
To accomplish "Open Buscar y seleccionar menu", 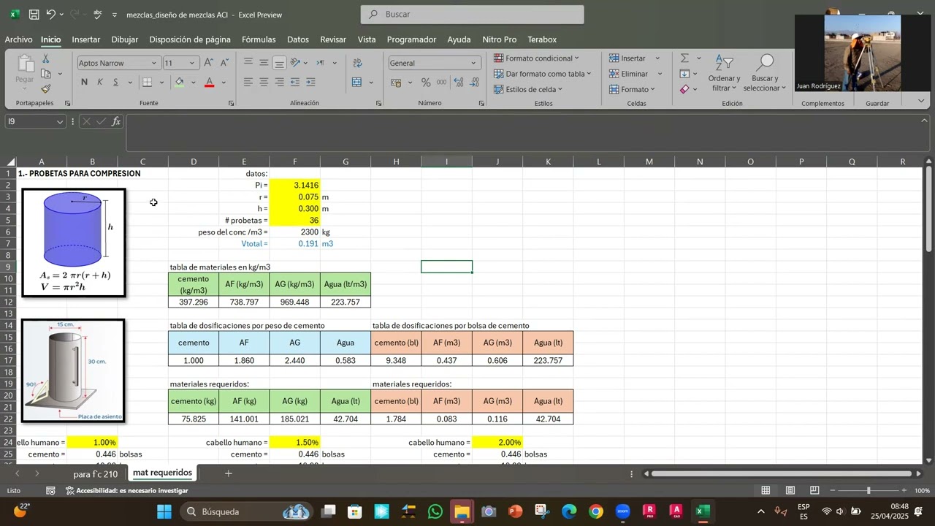I will [x=764, y=73].
